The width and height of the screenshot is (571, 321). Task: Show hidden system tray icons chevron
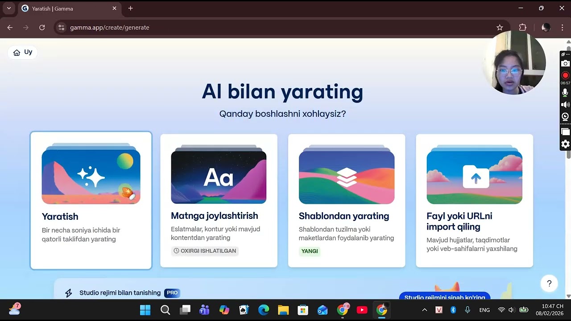tap(425, 310)
